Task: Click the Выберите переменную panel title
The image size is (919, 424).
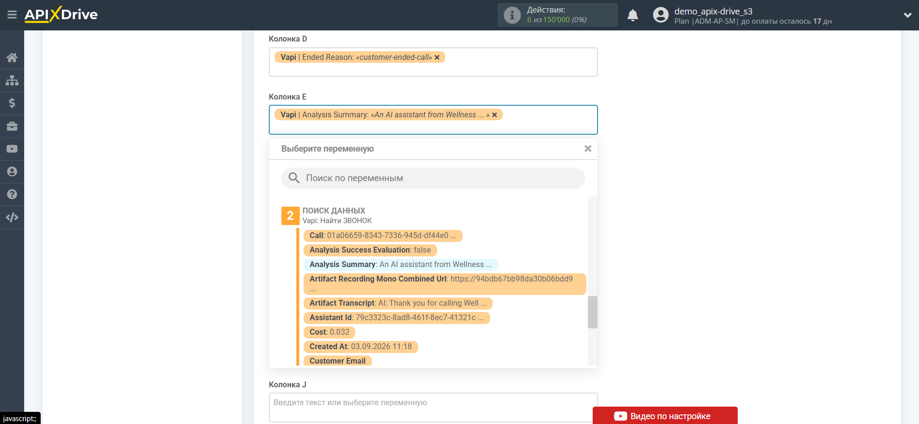Action: point(328,149)
